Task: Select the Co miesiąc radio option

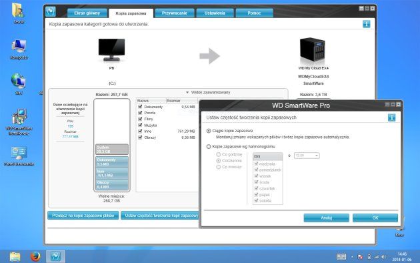Action: click(218, 167)
